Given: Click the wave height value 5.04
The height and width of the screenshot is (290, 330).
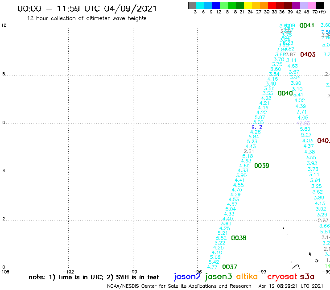Looking at the screenshot, I should pyautogui.click(x=231, y=209).
